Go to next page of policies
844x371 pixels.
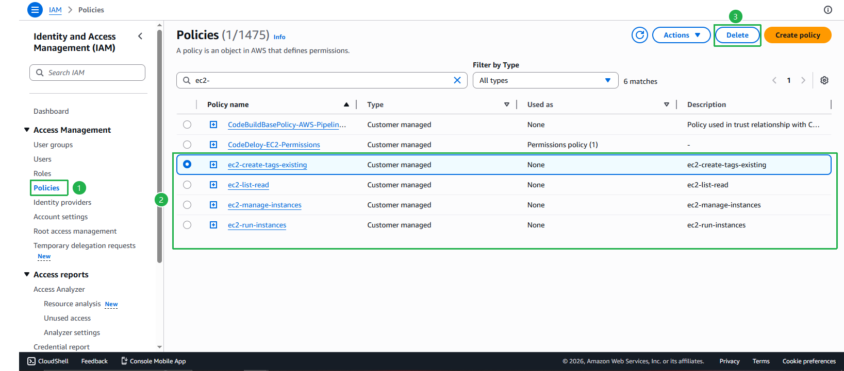pyautogui.click(x=803, y=80)
